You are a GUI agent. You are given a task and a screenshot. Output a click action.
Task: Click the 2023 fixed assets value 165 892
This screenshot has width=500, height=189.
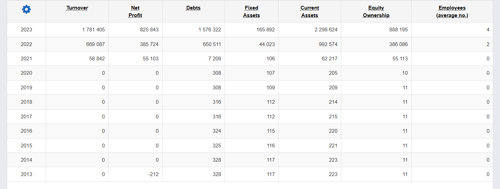tap(266, 30)
